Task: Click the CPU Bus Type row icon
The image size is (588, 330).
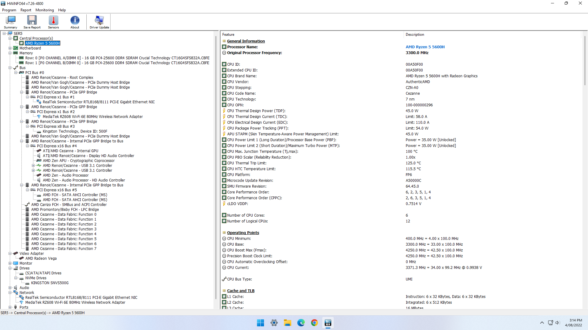Action: 224,279
